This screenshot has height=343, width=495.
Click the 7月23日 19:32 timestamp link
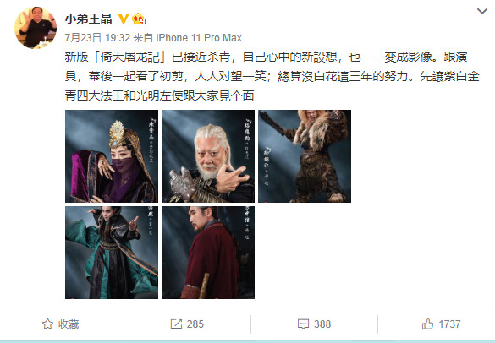pos(97,38)
